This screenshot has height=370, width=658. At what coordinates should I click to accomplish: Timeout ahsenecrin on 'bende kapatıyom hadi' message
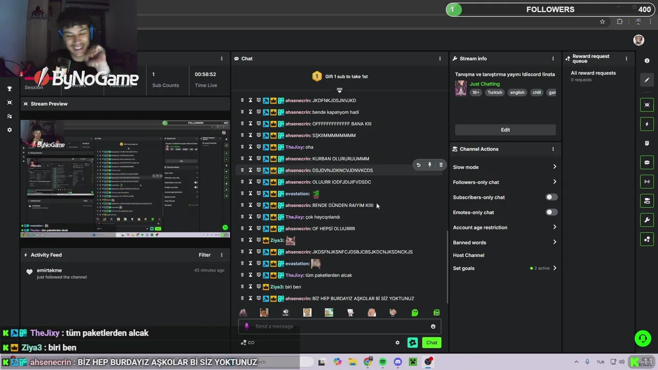[250, 112]
